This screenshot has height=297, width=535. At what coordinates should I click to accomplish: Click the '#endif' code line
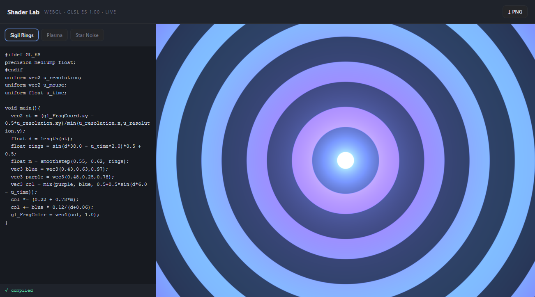pos(14,70)
